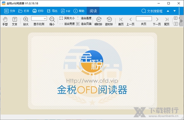Screen dimensions: 184x120
Task: Rotate page 逆时针 counterclockwise
Action: 109,21
